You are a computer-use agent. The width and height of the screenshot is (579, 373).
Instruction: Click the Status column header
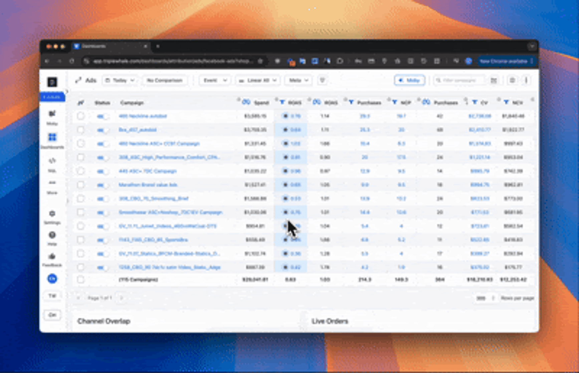pos(102,103)
